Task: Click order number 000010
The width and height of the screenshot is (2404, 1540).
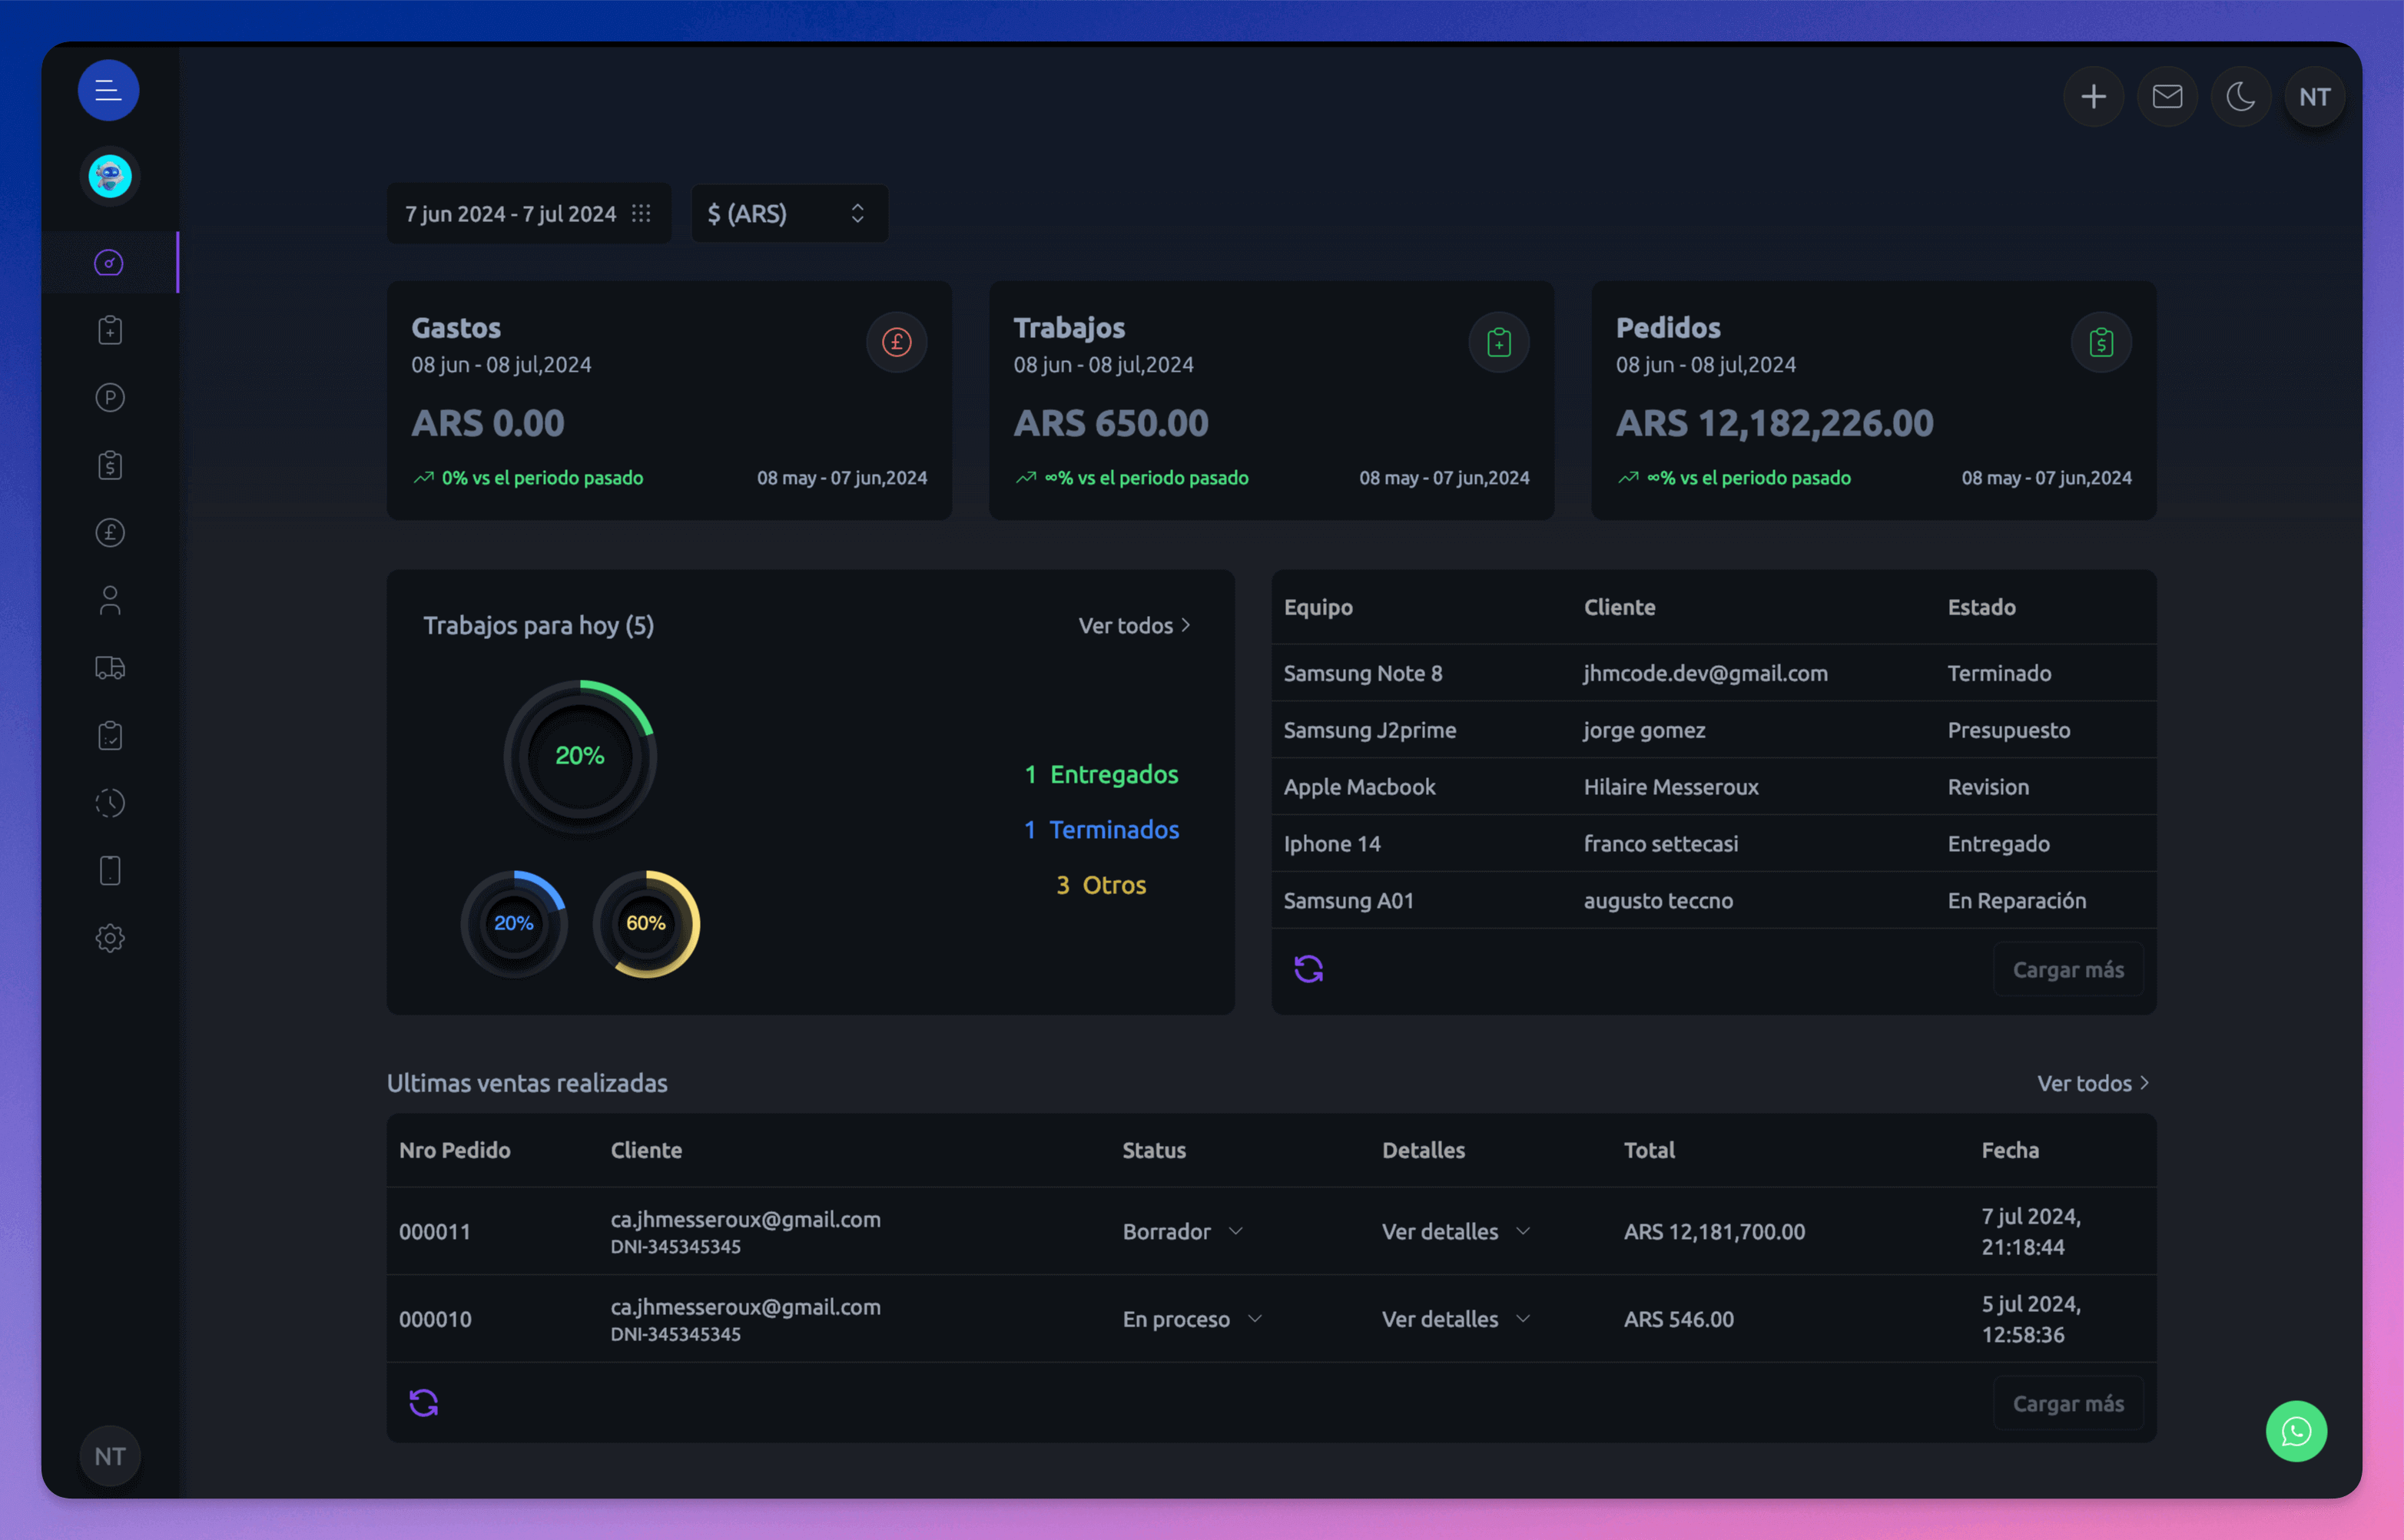Action: point(434,1319)
